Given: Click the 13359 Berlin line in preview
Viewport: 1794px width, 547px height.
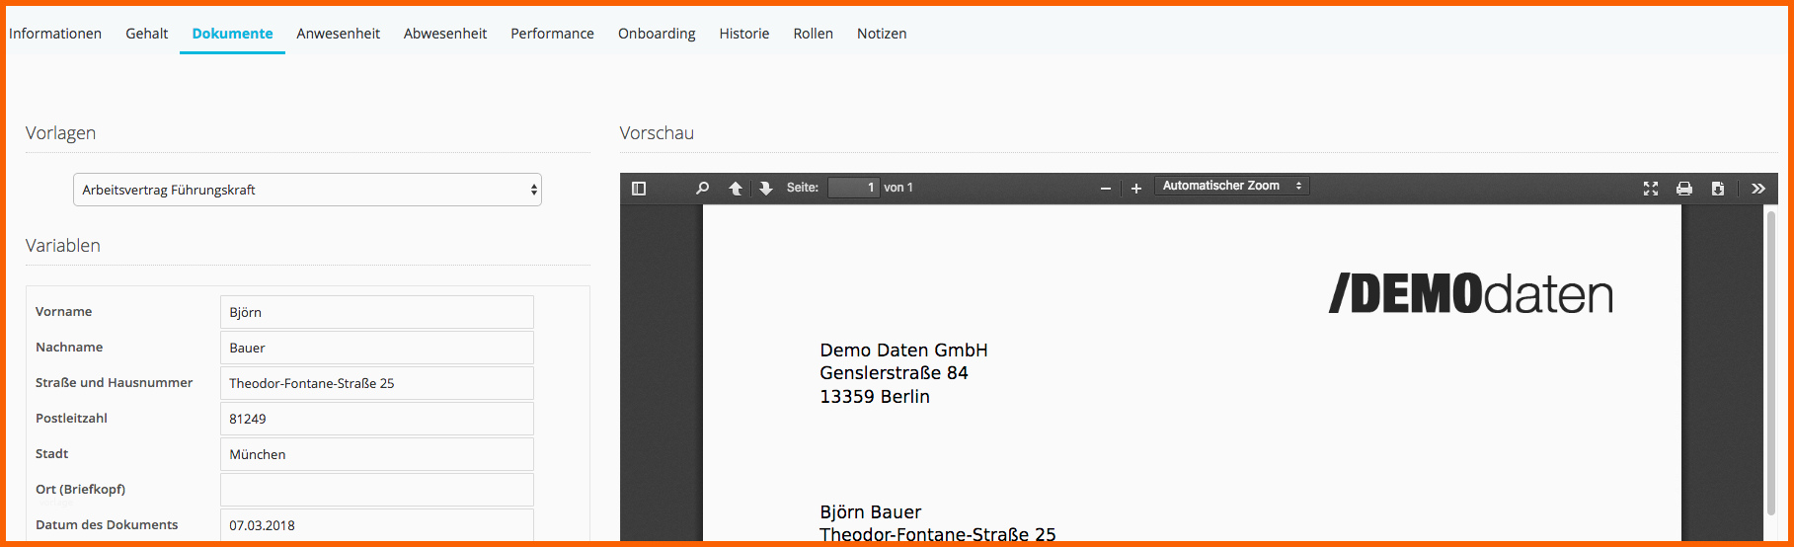Looking at the screenshot, I should 875,397.
